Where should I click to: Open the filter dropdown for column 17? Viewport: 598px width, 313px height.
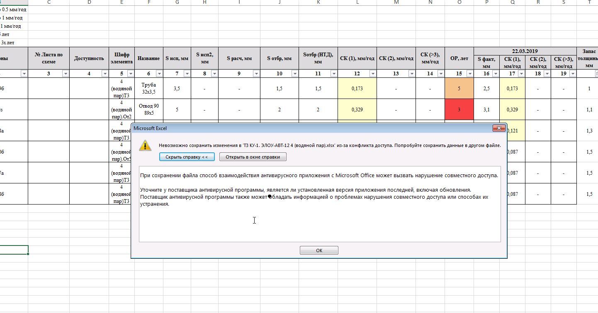(x=521, y=74)
